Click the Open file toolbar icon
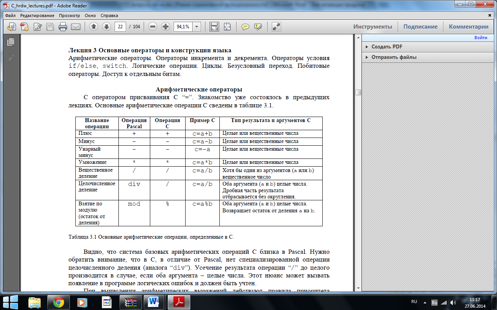 11,27
